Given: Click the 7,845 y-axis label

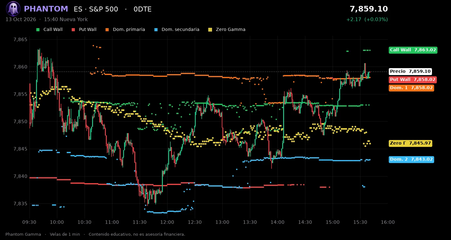Looking at the screenshot, I should pos(20,149).
